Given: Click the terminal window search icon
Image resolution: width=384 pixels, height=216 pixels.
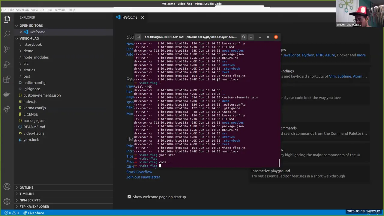Looking at the screenshot, I should click(x=244, y=37).
